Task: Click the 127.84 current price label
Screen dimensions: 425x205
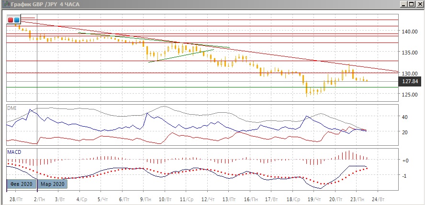Action: (411, 82)
